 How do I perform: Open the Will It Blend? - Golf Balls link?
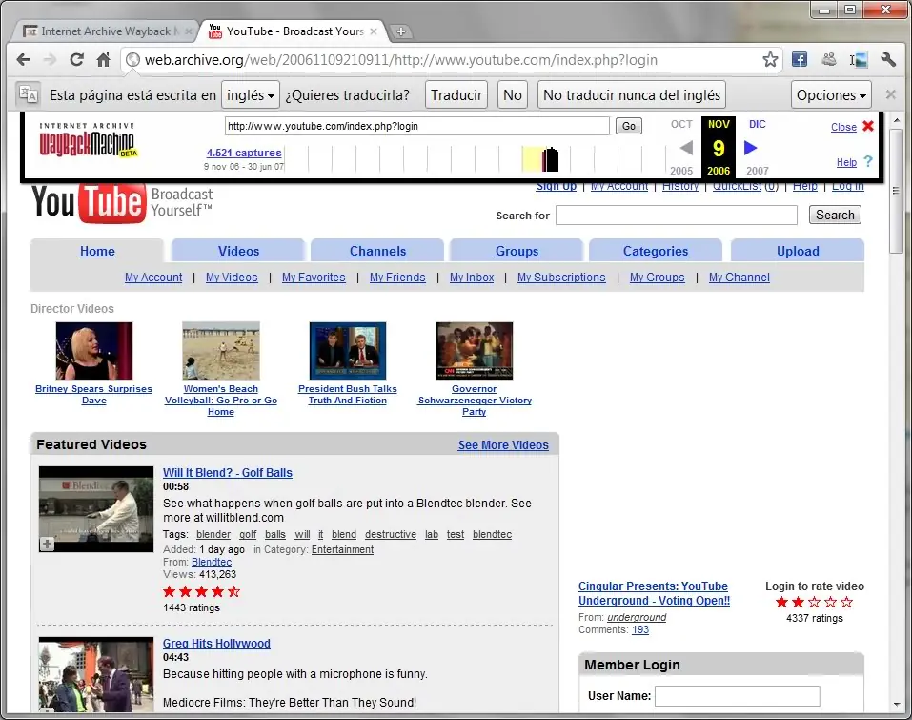pyautogui.click(x=228, y=473)
